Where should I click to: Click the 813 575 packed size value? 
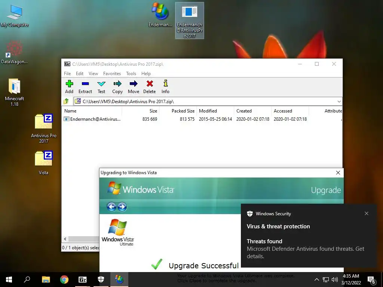point(187,119)
